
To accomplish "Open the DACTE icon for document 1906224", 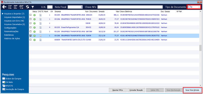I will [41, 15].
